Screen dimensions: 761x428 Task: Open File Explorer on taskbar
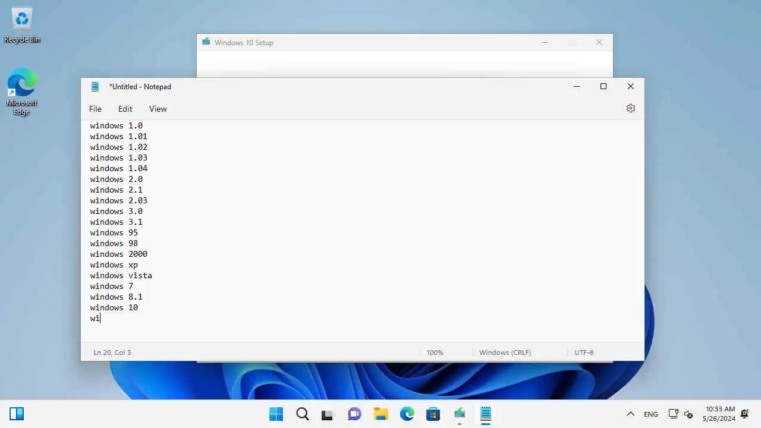[380, 414]
